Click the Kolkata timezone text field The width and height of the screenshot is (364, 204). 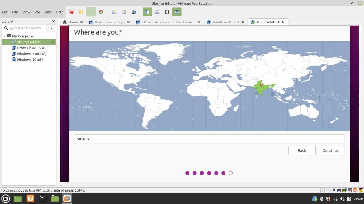click(x=209, y=139)
